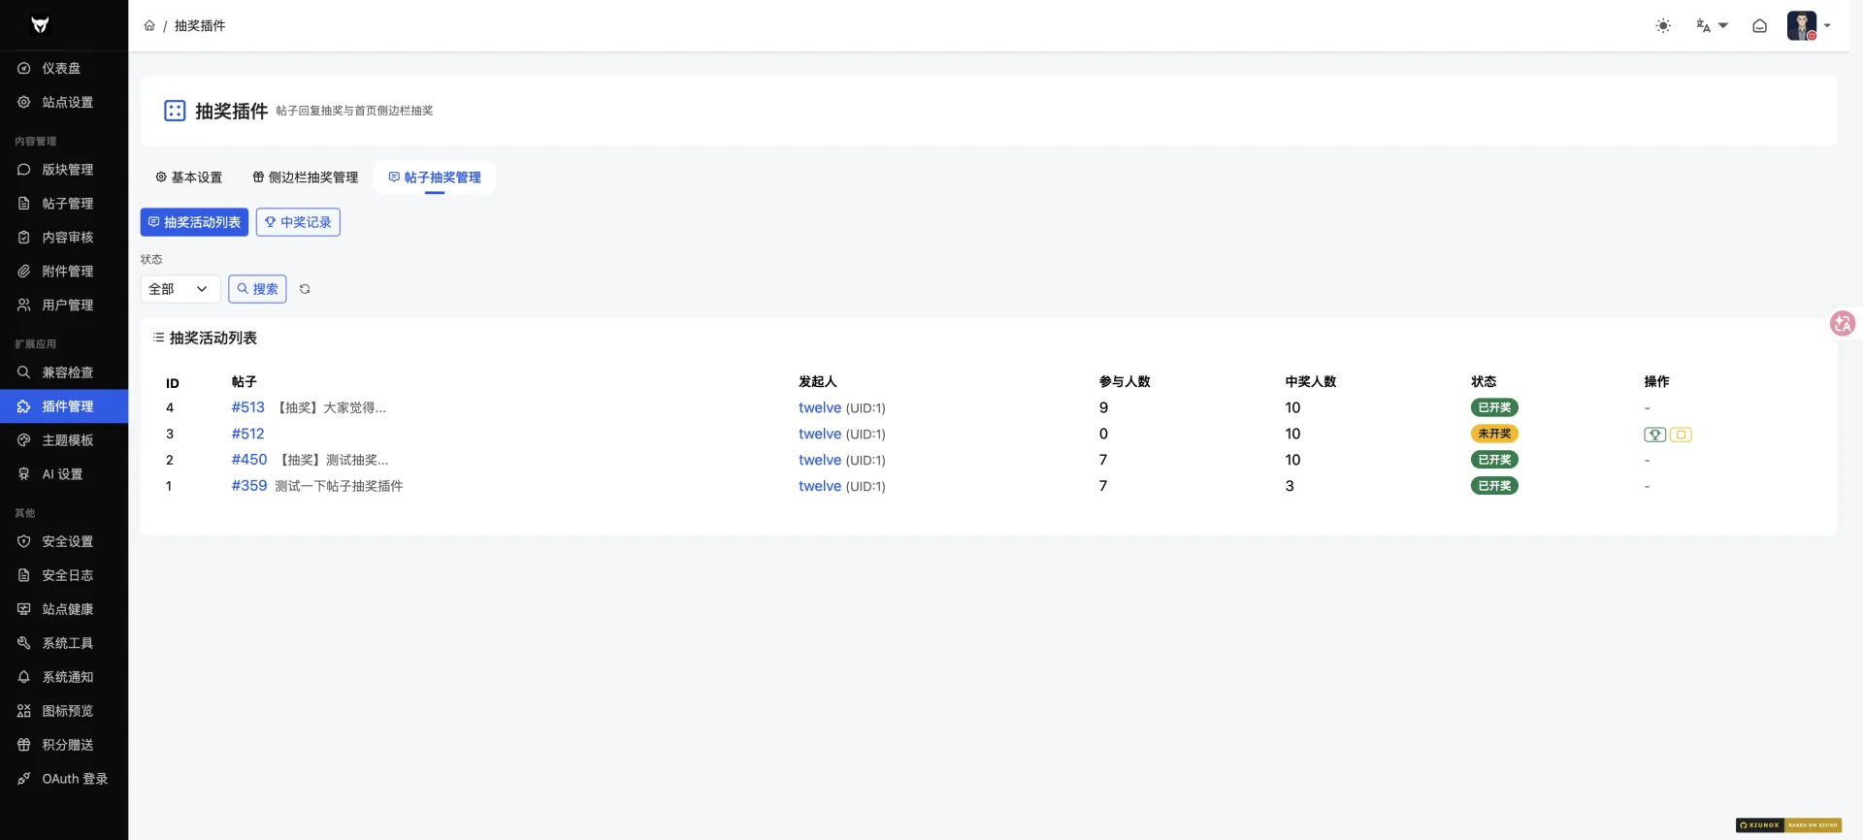Open the language translation dropdown

tap(1712, 26)
